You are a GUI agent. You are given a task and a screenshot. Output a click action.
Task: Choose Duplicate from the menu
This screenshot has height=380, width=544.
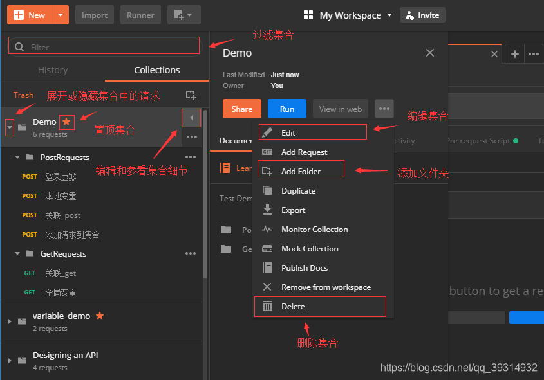pos(323,191)
